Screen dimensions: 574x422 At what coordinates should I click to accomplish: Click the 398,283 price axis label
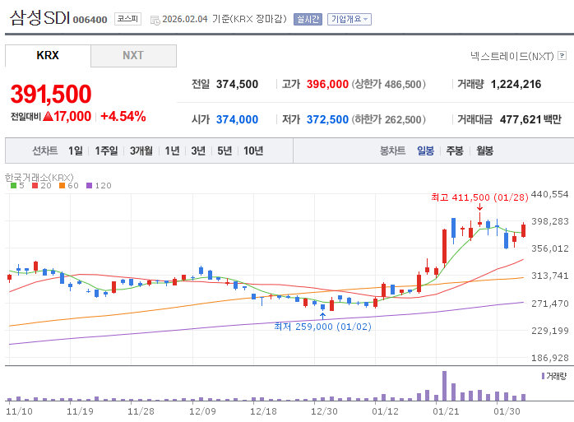coord(550,221)
